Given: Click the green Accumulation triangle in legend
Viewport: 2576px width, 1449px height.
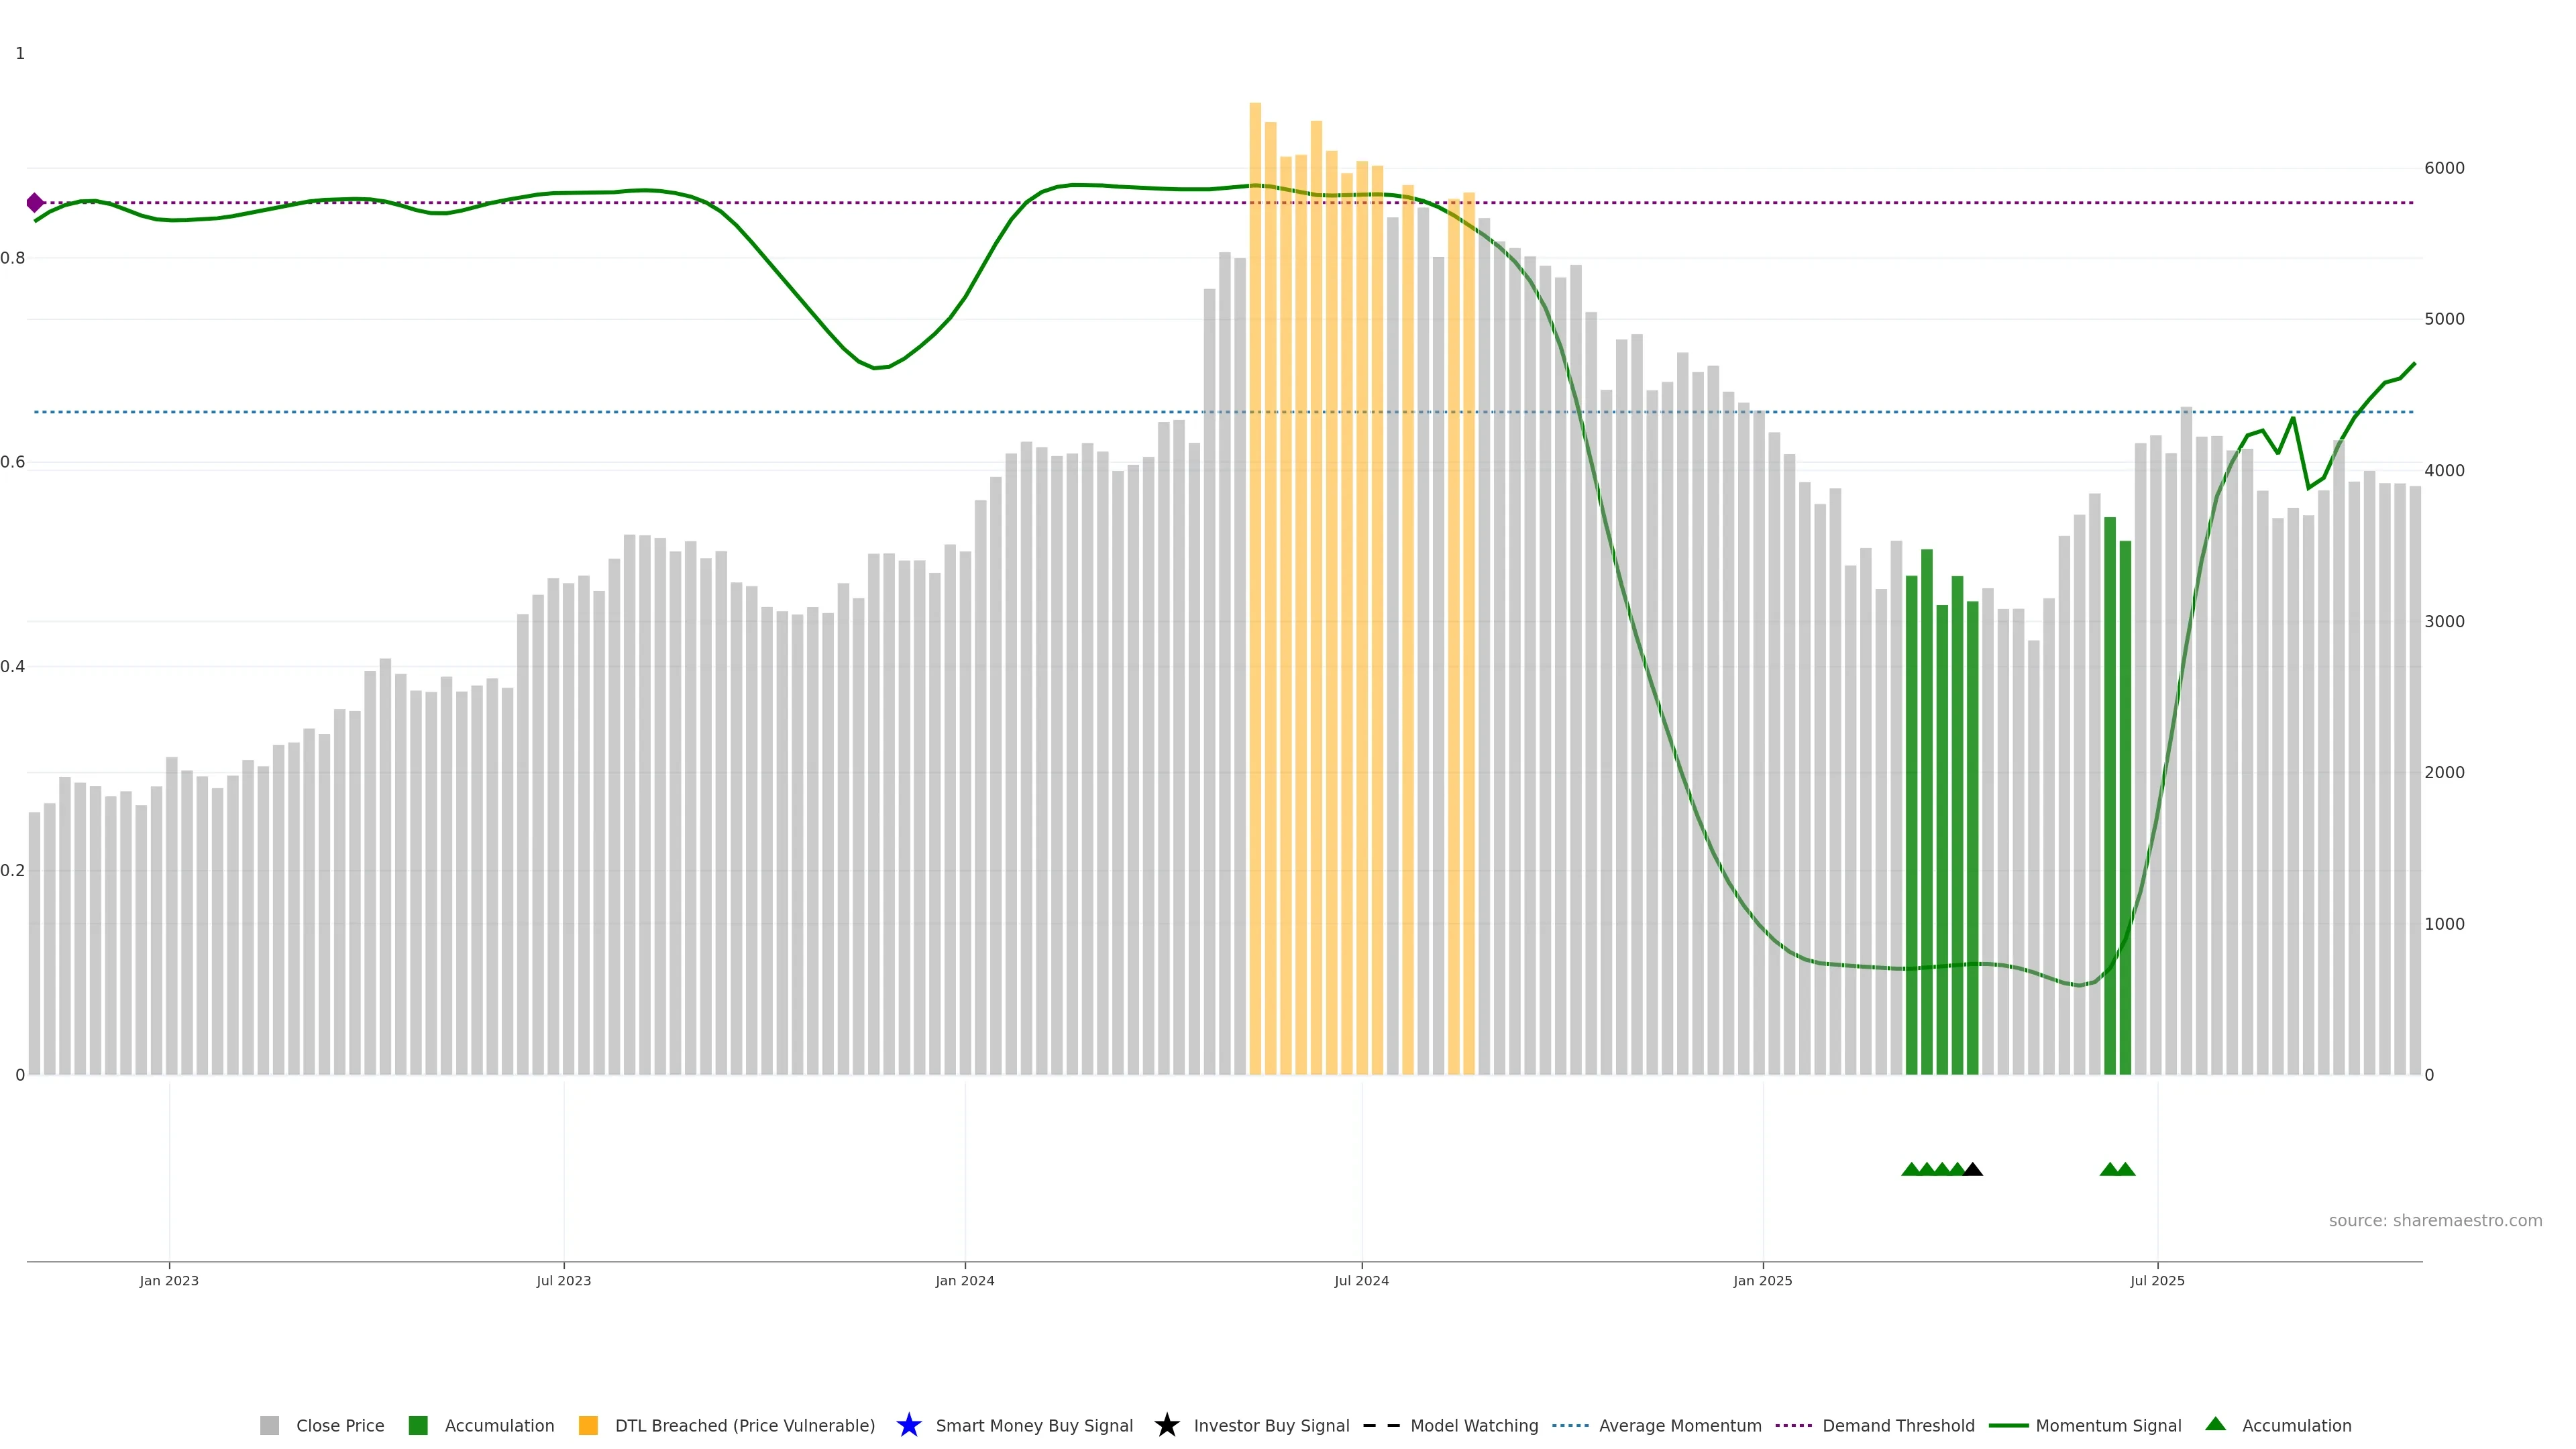Looking at the screenshot, I should tap(2215, 1424).
